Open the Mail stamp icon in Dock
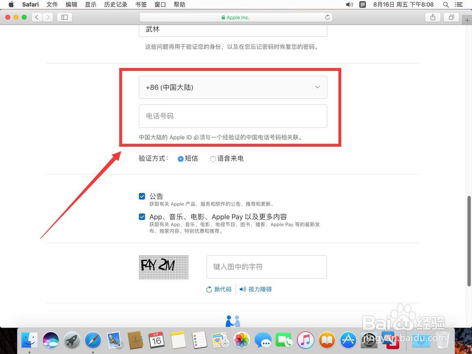472x354 pixels. click(x=114, y=340)
